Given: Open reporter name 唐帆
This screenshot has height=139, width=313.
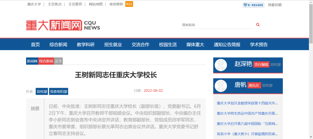Looking at the screenshot, I should tap(240, 85).
